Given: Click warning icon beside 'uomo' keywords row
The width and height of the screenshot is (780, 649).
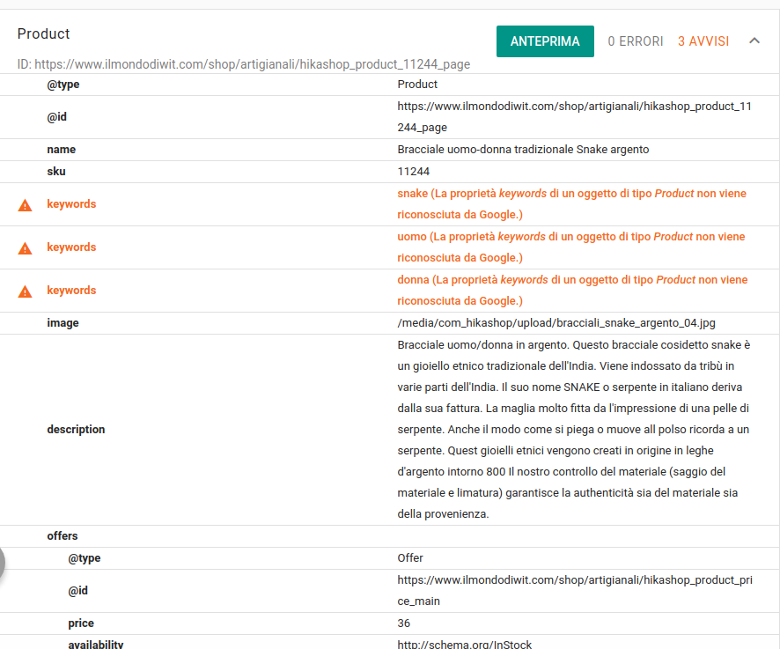Looking at the screenshot, I should click(x=26, y=247).
